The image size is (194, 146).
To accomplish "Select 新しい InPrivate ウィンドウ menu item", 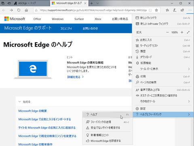I will [x=163, y=24].
